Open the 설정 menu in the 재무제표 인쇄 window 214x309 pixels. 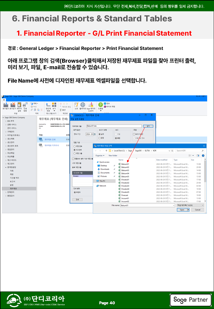click(76, 119)
